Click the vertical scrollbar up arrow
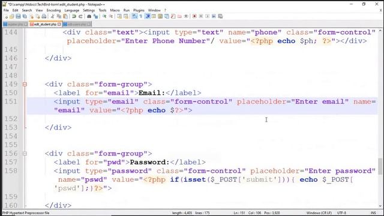Image resolution: width=384 pixels, height=216 pixels. click(380, 31)
